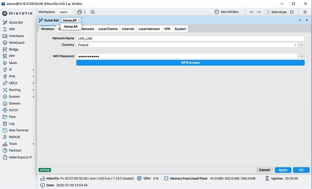Click the minus button beside Country
Screen dimensions: 312x189
[x=302, y=45]
